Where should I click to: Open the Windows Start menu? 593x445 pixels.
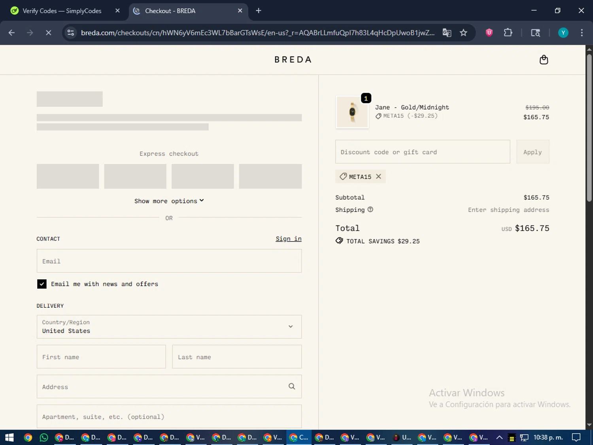9,437
